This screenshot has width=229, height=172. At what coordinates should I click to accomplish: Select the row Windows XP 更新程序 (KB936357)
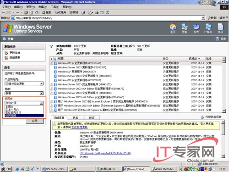136,72
